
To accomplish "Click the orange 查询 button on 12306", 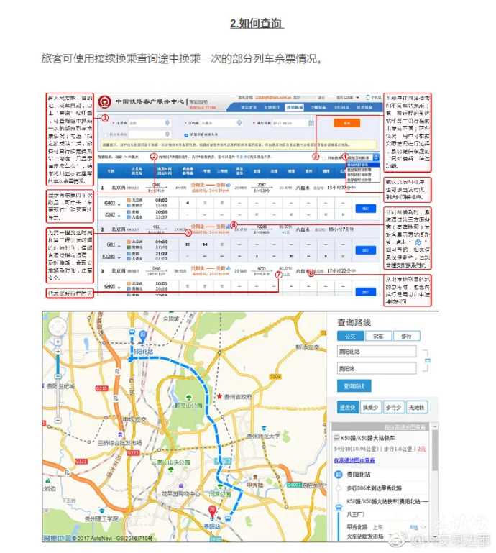I will pos(347,123).
